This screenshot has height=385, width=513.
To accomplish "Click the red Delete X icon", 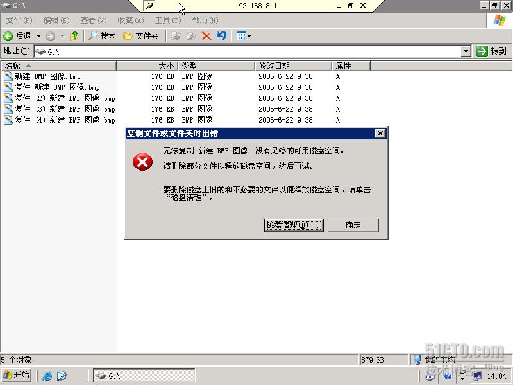I will pos(206,36).
